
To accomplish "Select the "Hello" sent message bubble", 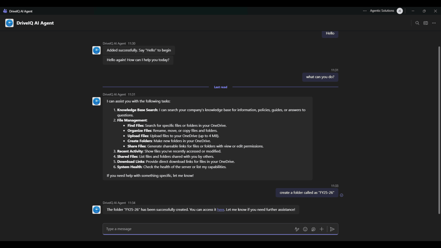I will [x=330, y=33].
